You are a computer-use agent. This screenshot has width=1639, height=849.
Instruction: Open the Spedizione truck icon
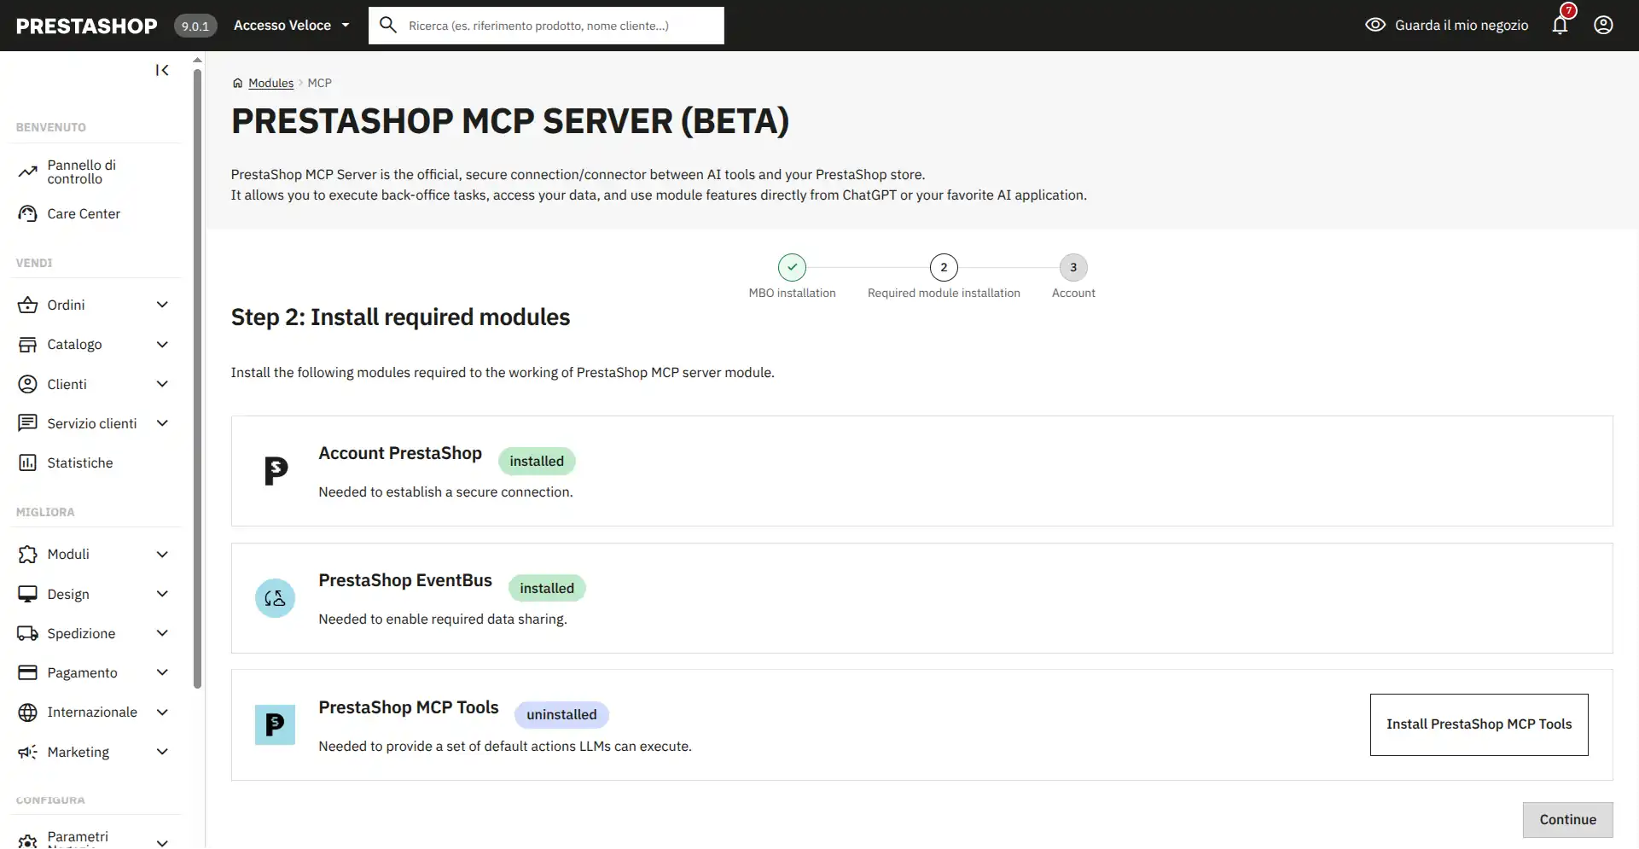click(x=28, y=633)
